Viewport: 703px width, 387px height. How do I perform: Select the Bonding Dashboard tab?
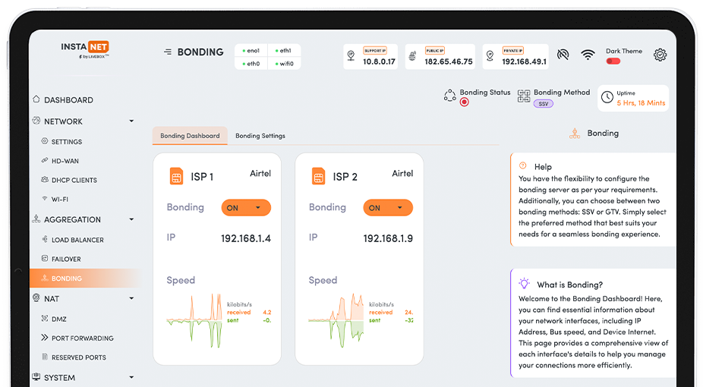pyautogui.click(x=190, y=136)
